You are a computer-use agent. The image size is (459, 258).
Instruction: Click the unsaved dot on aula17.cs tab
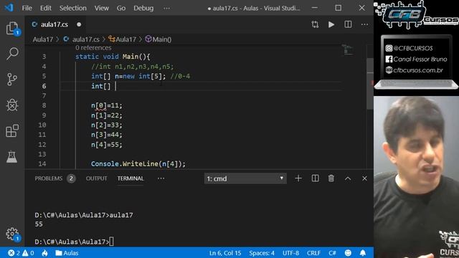point(79,24)
